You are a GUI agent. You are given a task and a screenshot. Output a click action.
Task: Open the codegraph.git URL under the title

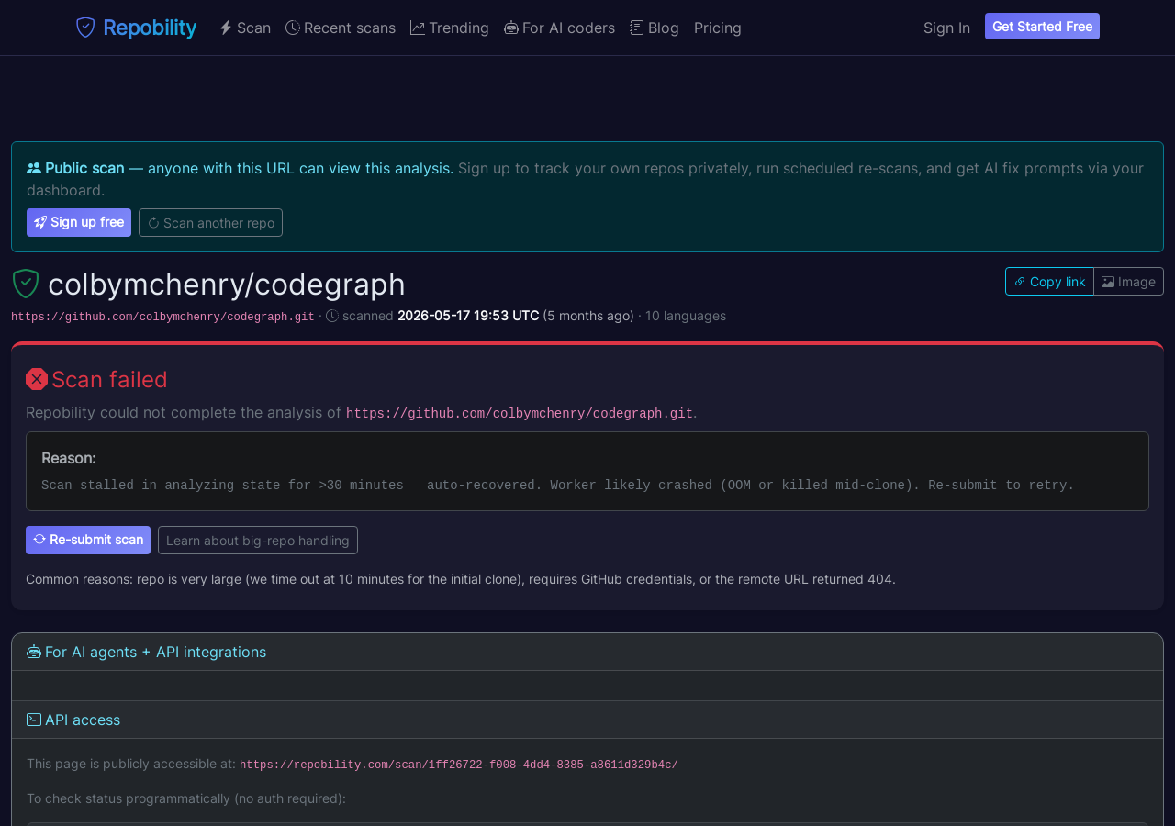pos(162,317)
